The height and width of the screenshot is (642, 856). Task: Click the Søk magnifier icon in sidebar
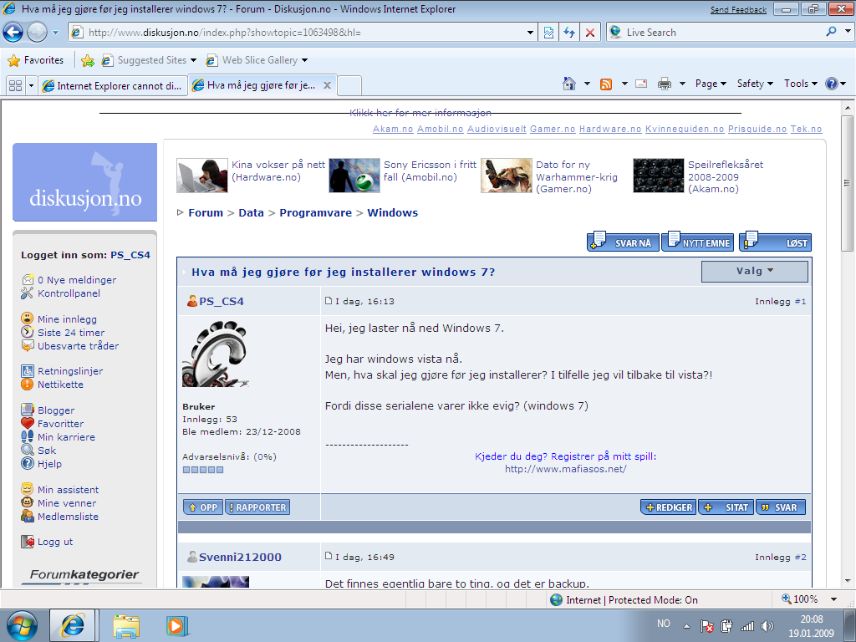[x=28, y=450]
